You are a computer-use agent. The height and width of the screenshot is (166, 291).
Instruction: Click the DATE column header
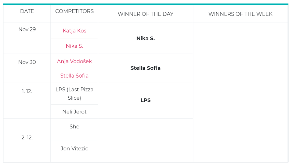click(27, 11)
